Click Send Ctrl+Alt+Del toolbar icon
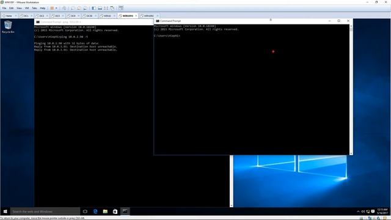Image resolution: width=391 pixels, height=220 pixels. click(x=64, y=8)
